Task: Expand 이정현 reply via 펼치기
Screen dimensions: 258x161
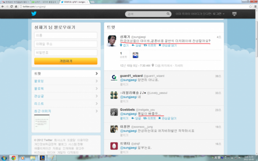Action: (124, 135)
